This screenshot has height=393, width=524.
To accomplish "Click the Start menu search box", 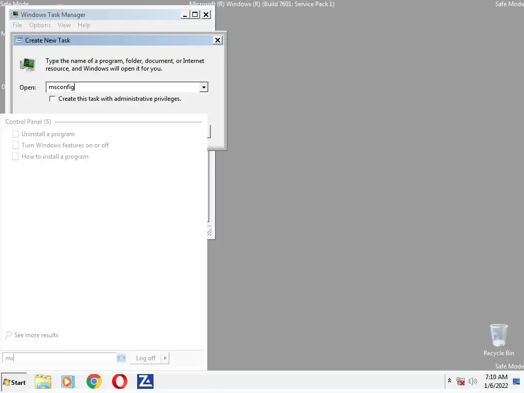I will 59,358.
